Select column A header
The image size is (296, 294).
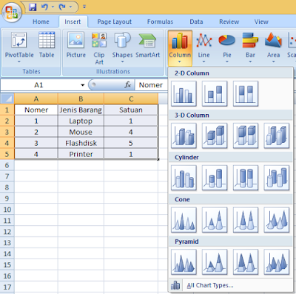pos(36,98)
